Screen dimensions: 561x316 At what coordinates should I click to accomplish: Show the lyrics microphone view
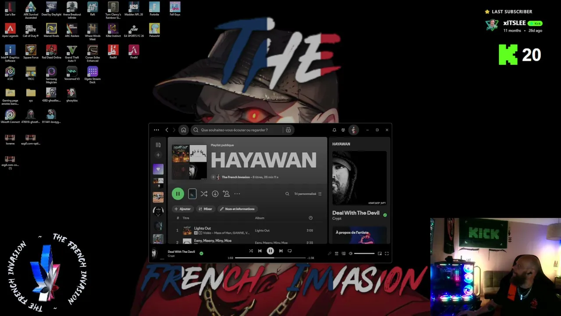tap(330, 254)
